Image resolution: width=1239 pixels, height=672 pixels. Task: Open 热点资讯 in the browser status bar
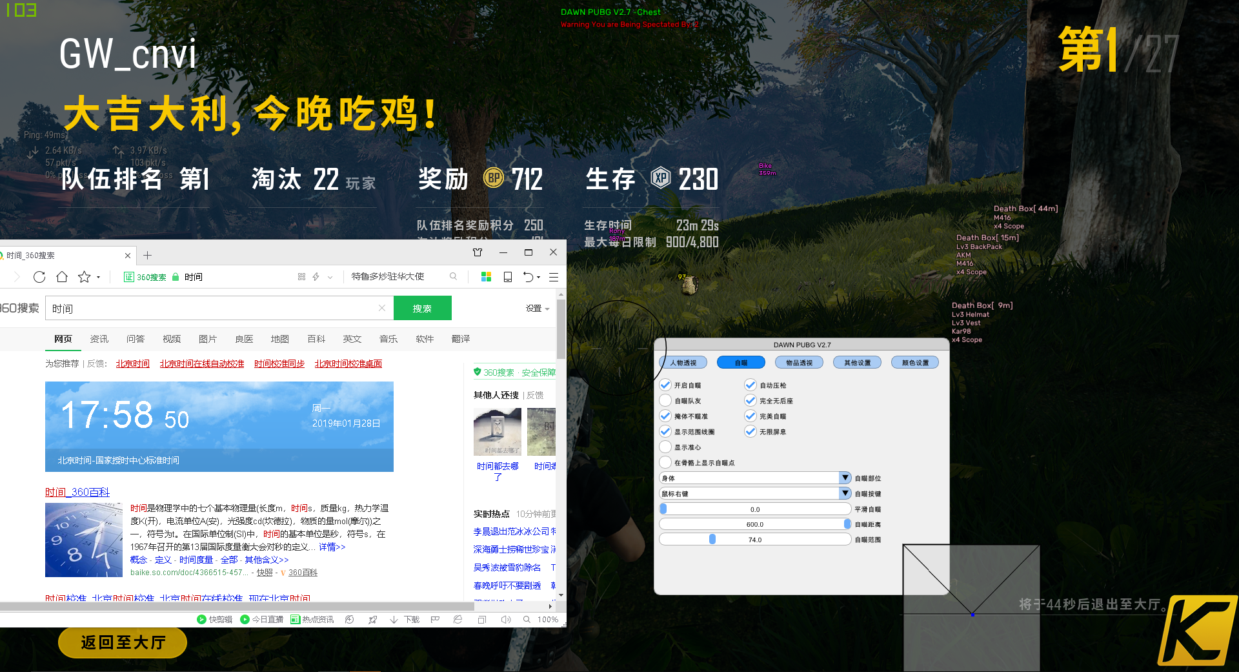coord(312,620)
